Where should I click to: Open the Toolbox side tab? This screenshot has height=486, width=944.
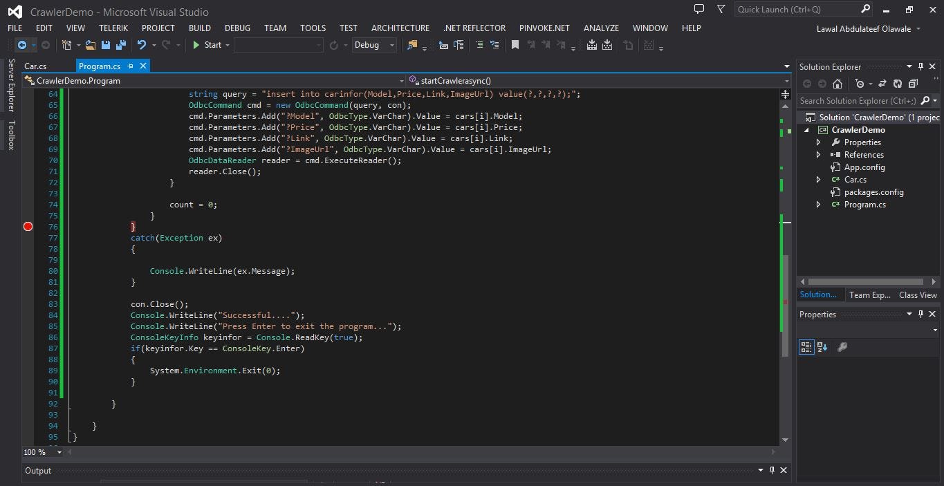coord(11,135)
